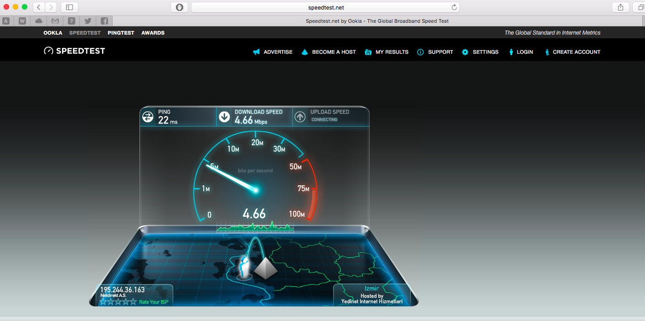Click the Settings gear icon

(x=465, y=52)
